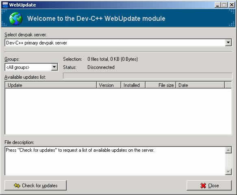Click the Disconnected status text
Image resolution: width=237 pixels, height=195 pixels.
tap(101, 67)
